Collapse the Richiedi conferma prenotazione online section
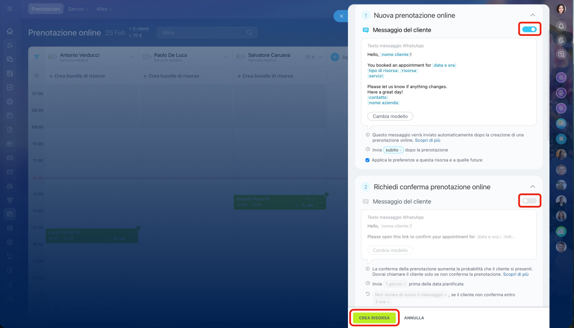This screenshot has height=328, width=574. point(532,187)
